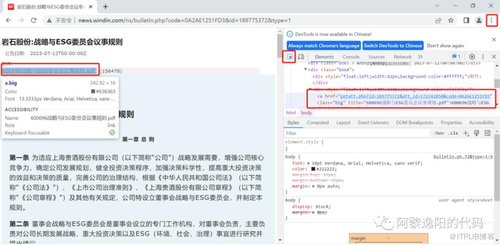Open a new browser tab

(x=105, y=6)
